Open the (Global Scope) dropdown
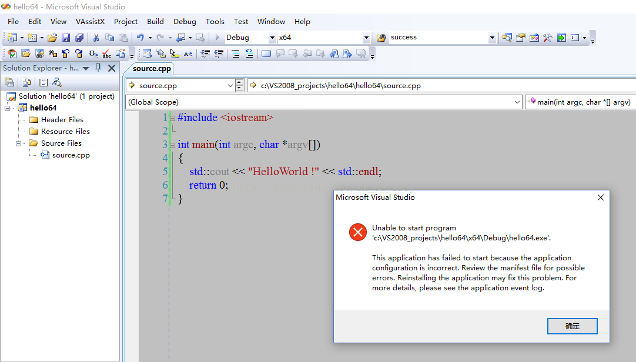The width and height of the screenshot is (636, 362). (517, 102)
